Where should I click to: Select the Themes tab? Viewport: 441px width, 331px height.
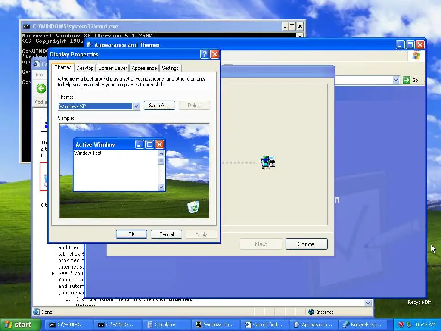(x=63, y=67)
